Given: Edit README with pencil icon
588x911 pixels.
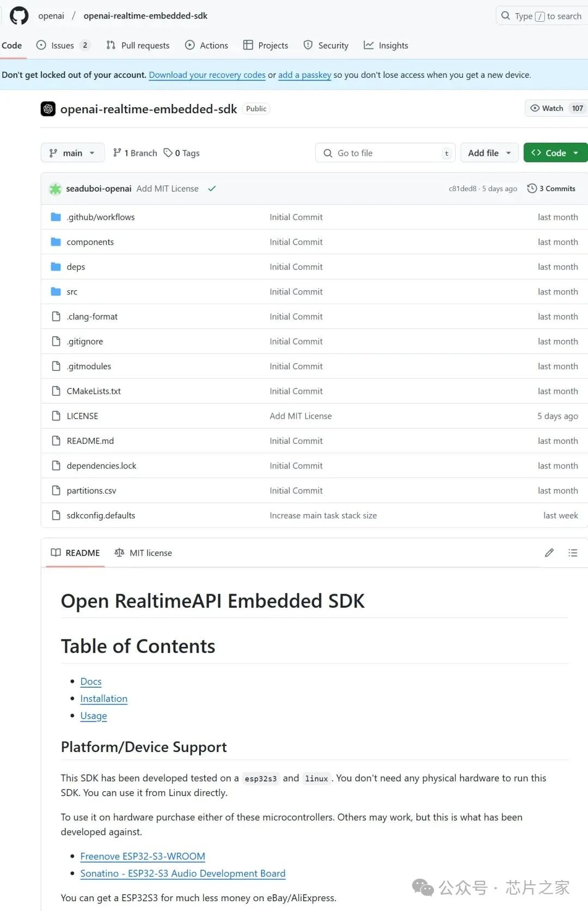Looking at the screenshot, I should 549,553.
